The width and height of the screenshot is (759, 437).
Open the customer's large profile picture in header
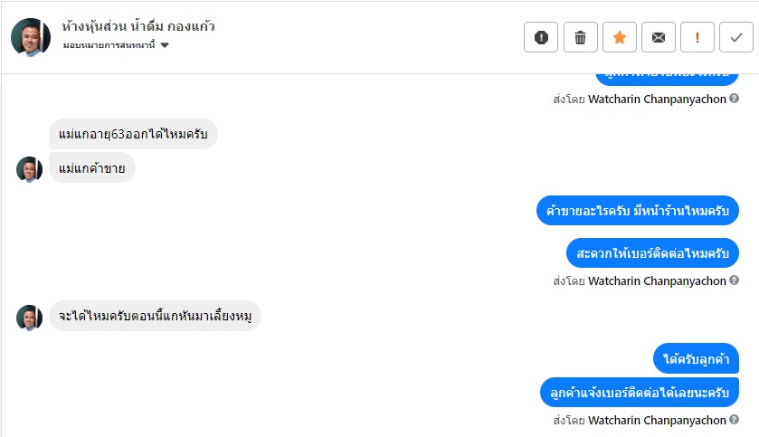click(31, 36)
